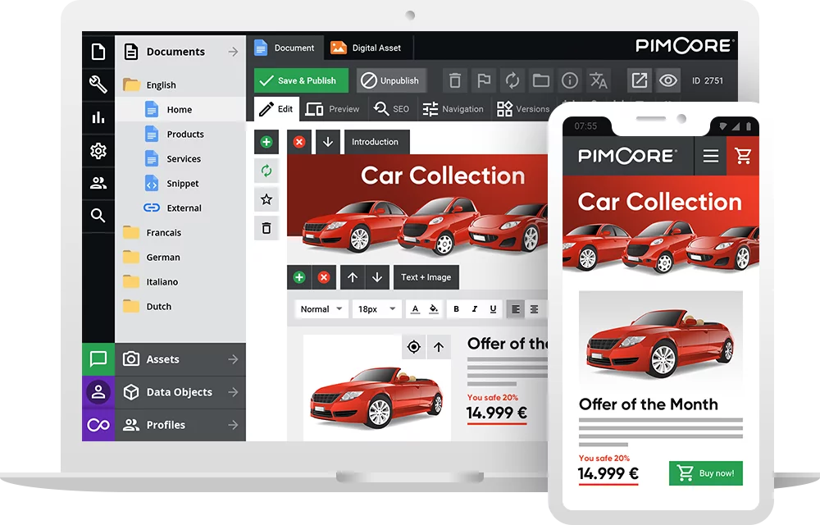Open the users icon in sidebar
Image resolution: width=820 pixels, height=525 pixels.
98,183
